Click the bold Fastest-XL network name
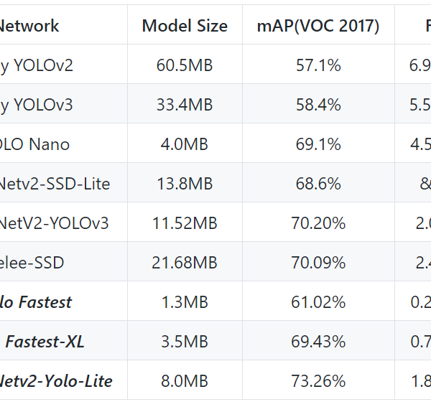 pos(45,342)
